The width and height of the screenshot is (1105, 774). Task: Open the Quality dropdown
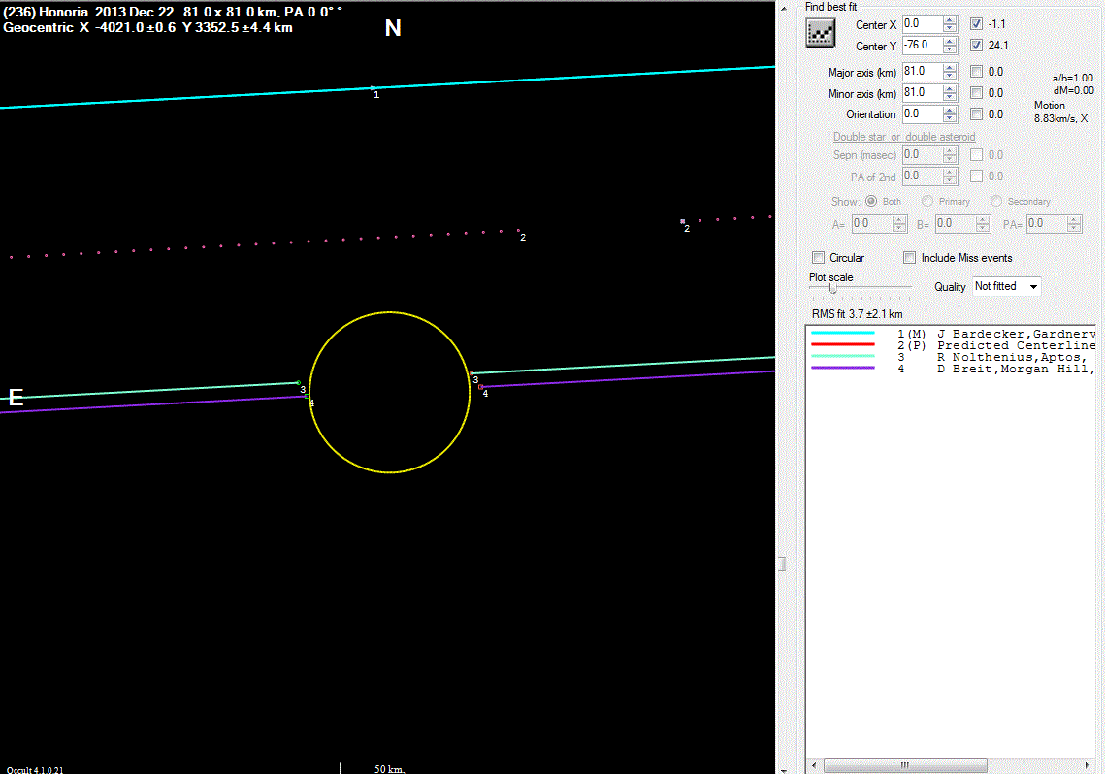1033,287
